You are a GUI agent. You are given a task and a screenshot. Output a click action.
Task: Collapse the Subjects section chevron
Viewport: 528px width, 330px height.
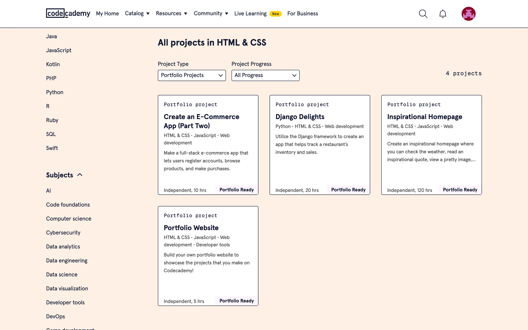tap(80, 175)
